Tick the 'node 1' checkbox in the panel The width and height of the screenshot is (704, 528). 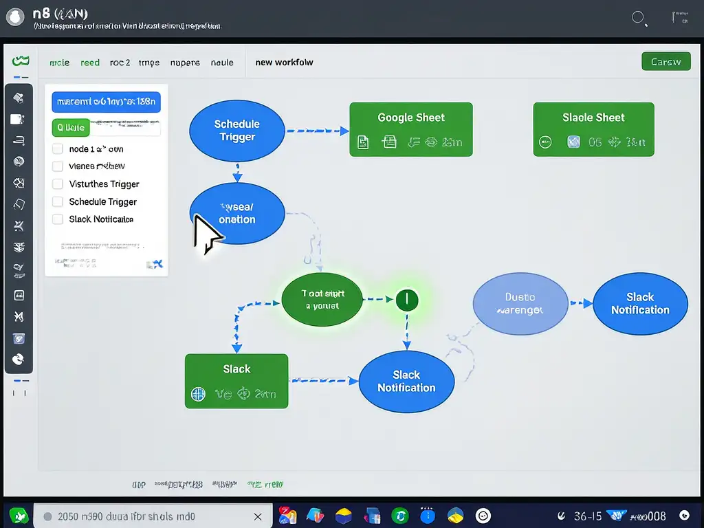click(58, 148)
